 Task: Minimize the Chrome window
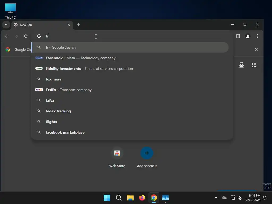(233, 25)
